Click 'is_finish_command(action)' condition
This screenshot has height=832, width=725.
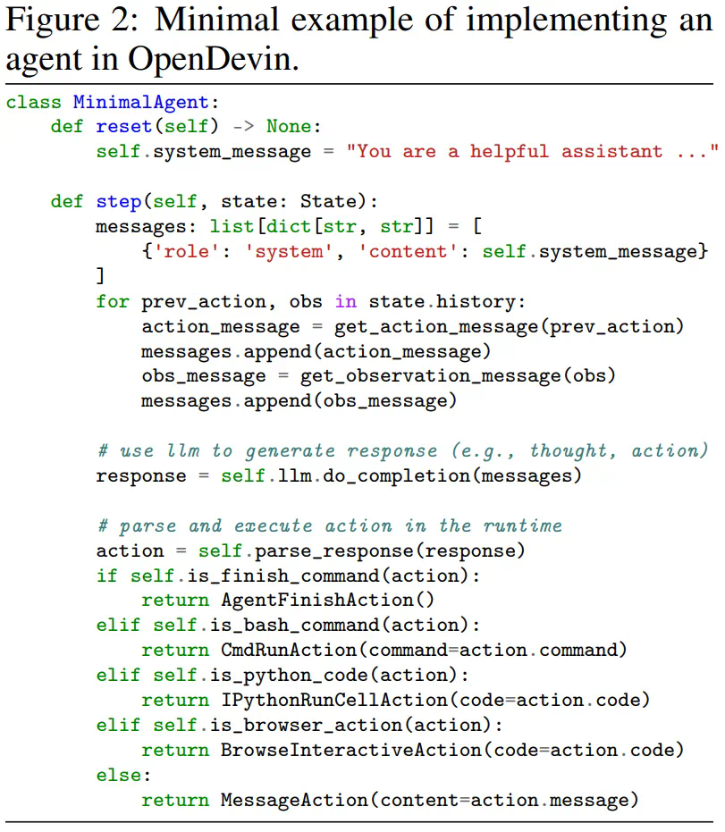[x=328, y=576]
